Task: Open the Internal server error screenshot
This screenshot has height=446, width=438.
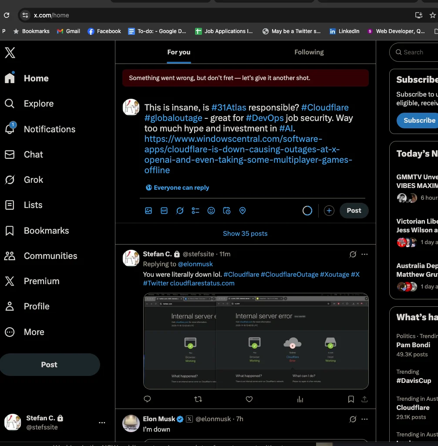Action: point(256,341)
